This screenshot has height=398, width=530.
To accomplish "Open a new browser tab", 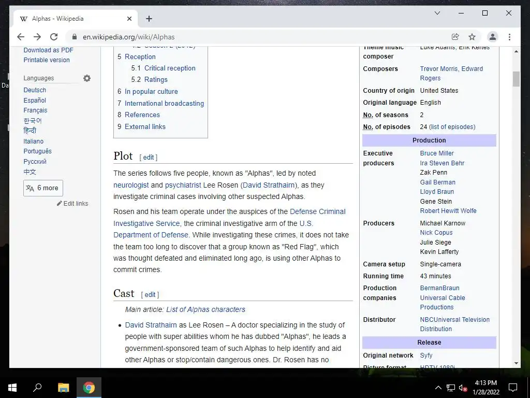I will point(149,19).
